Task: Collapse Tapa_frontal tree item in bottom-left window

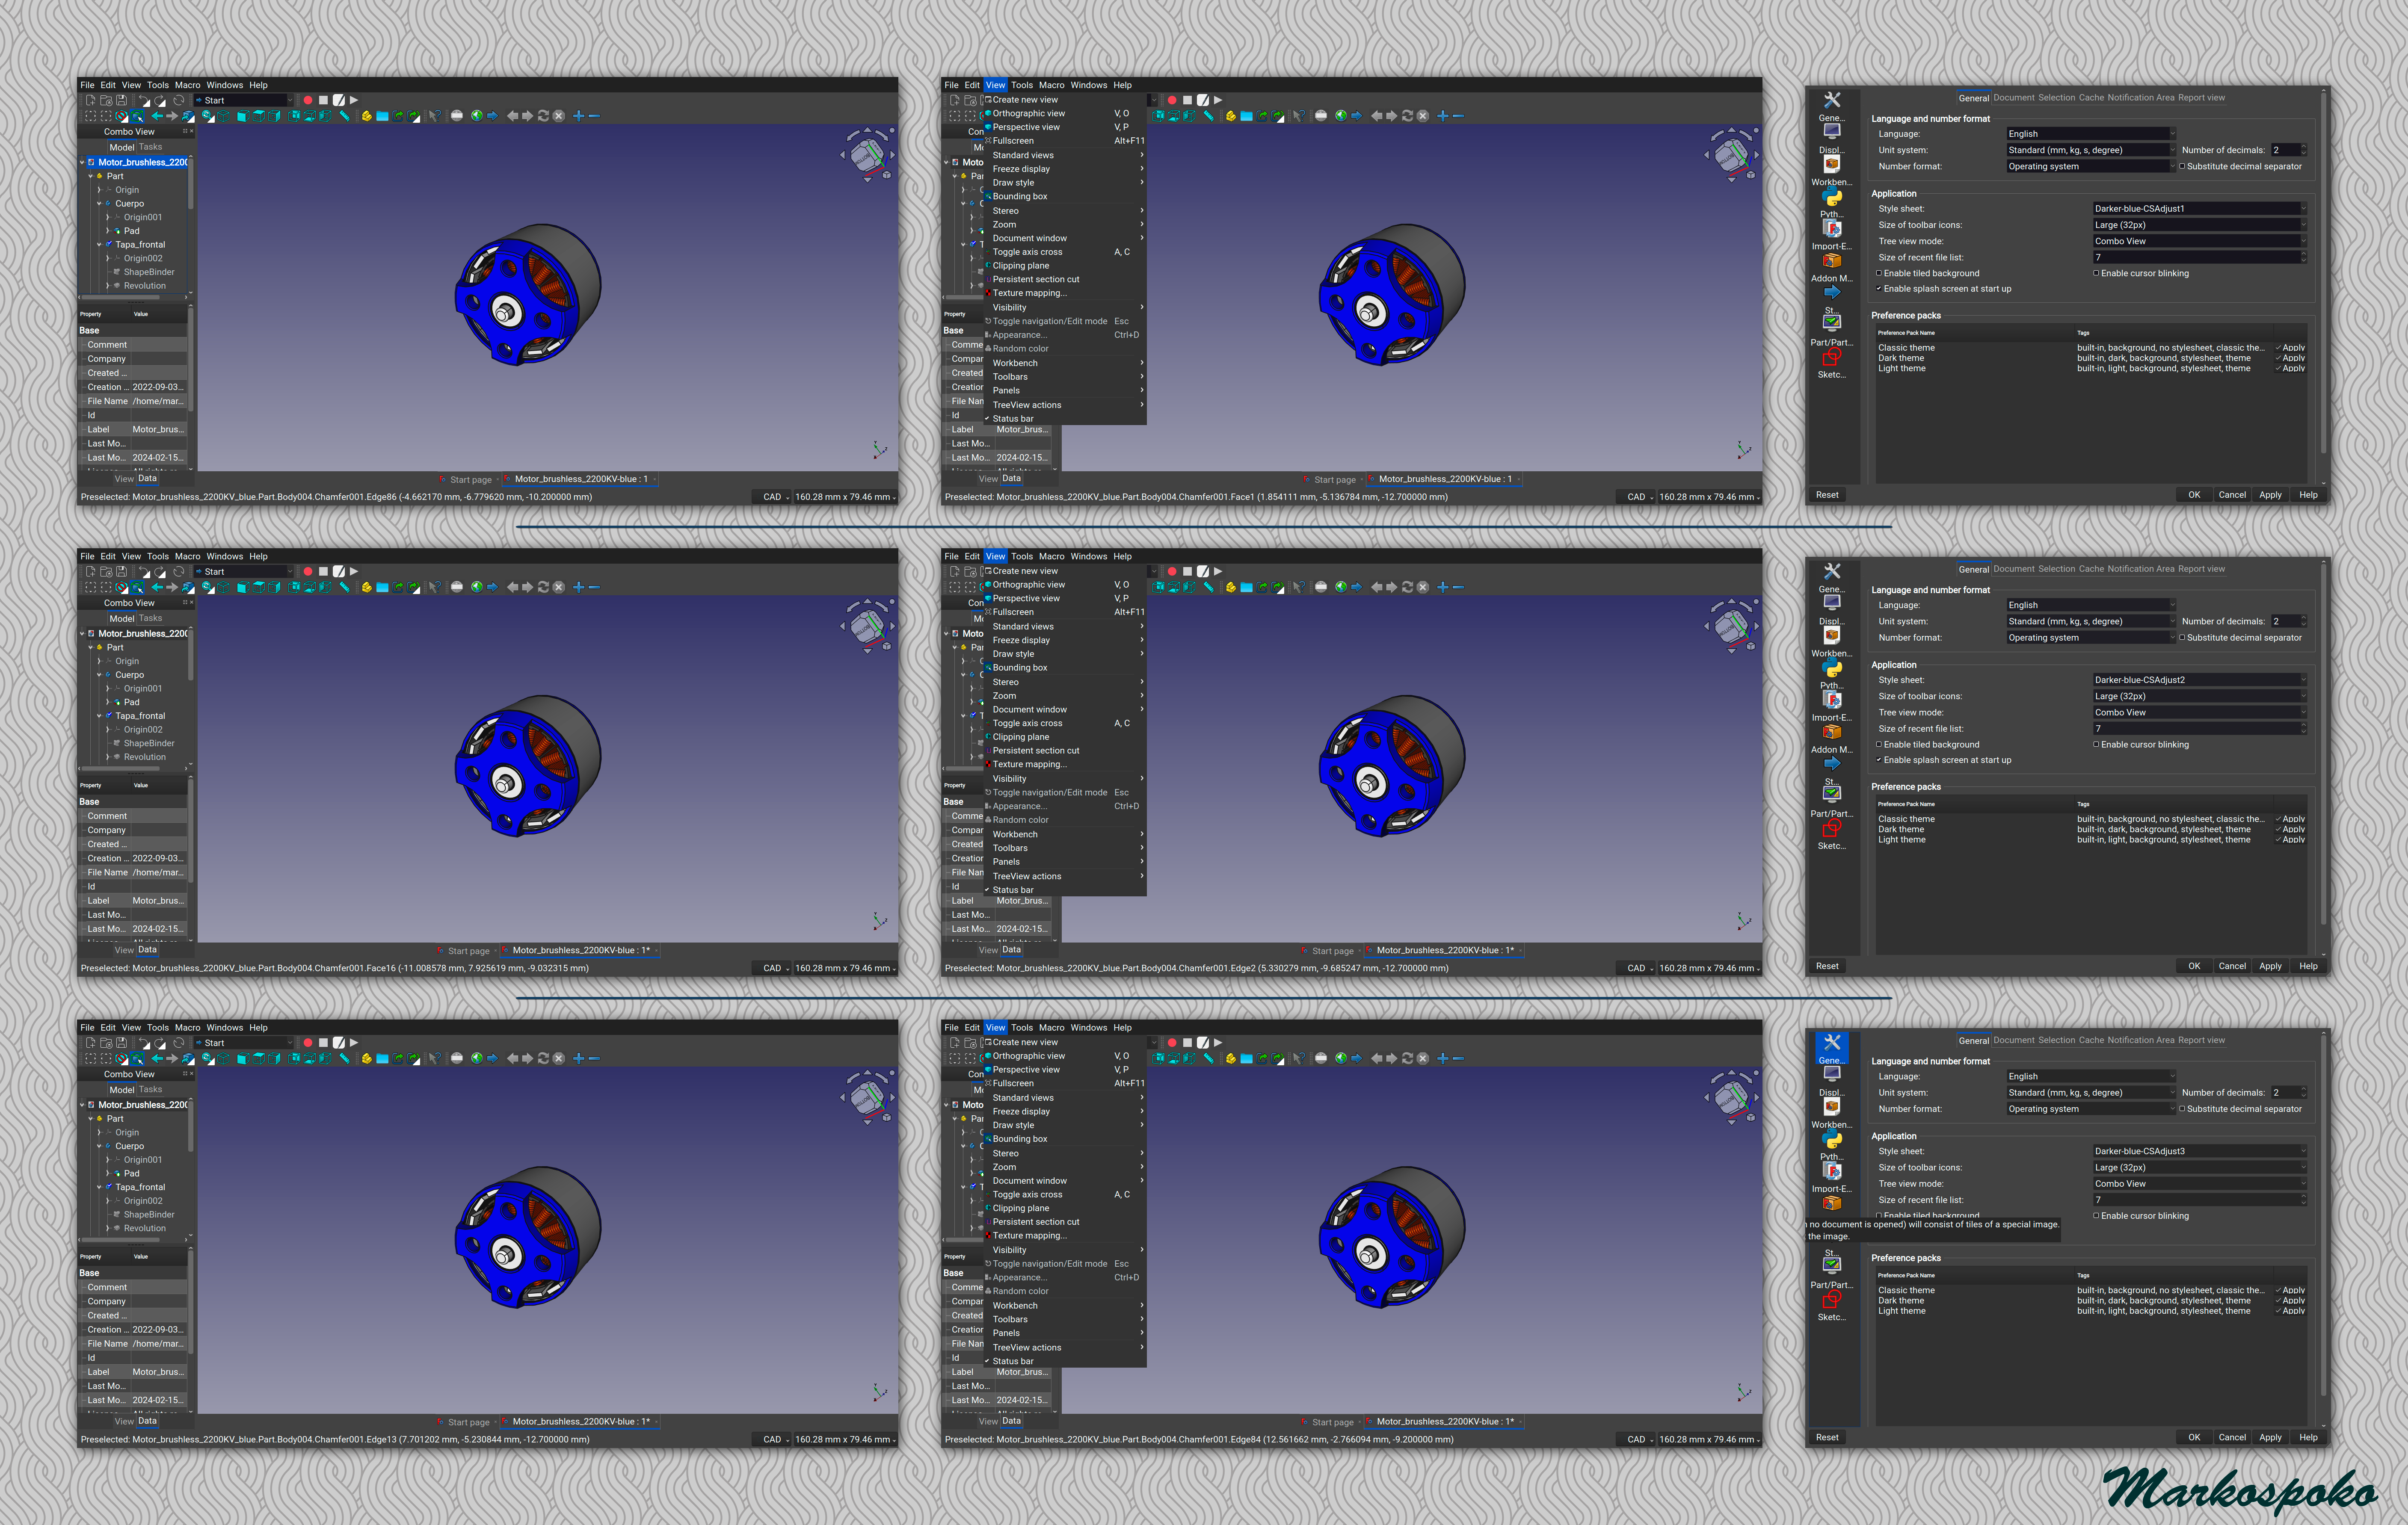Action: (99, 1187)
